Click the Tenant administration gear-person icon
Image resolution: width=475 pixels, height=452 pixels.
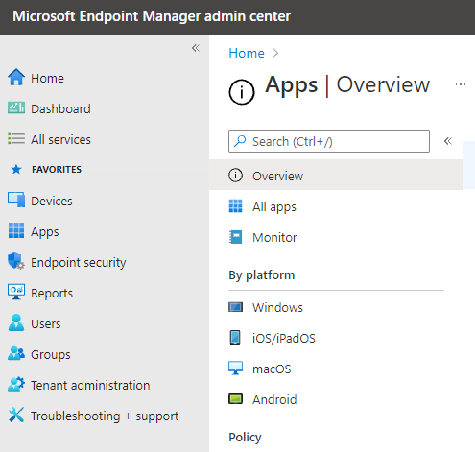[16, 384]
